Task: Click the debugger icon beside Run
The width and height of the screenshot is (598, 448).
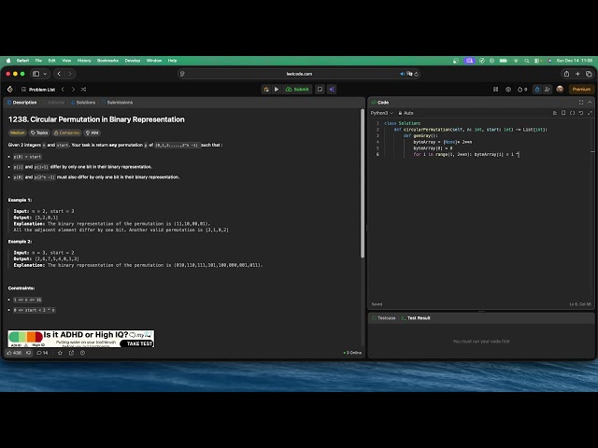Action: click(266, 90)
